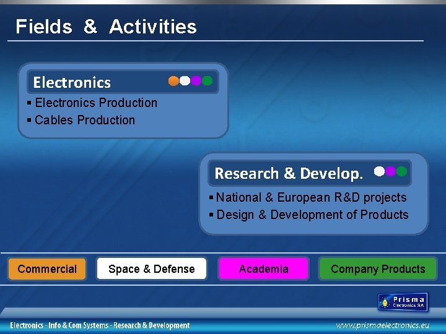Open the www.prismaelectronics.eu link
The width and height of the screenshot is (446, 334).
[382, 325]
